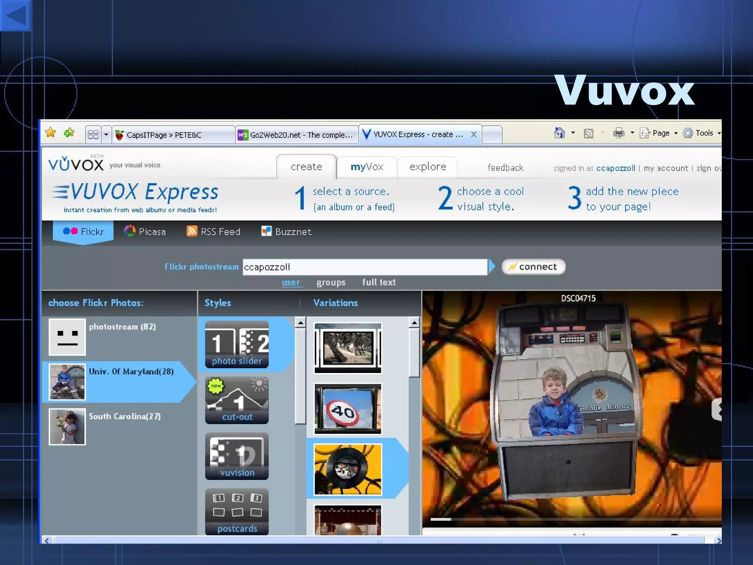Select the user search mode
753x565 pixels.
click(x=291, y=282)
